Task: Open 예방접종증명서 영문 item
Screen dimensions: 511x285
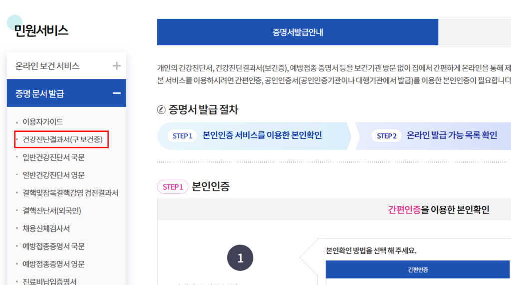Action: point(53,264)
